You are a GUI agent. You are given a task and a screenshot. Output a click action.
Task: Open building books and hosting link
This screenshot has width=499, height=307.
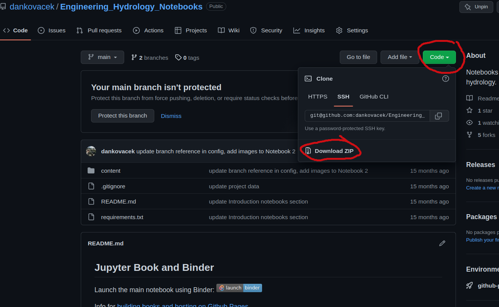tap(182, 305)
